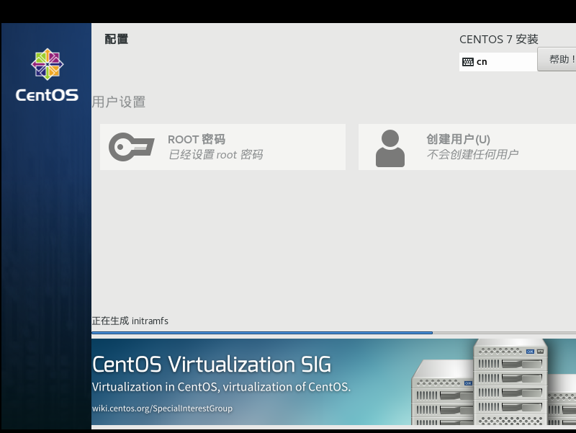Click the 配置 page title

[117, 39]
